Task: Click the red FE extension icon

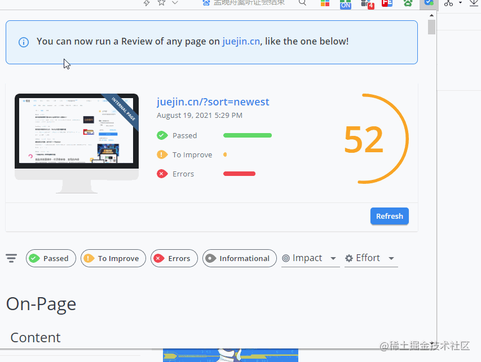Action: [387, 3]
